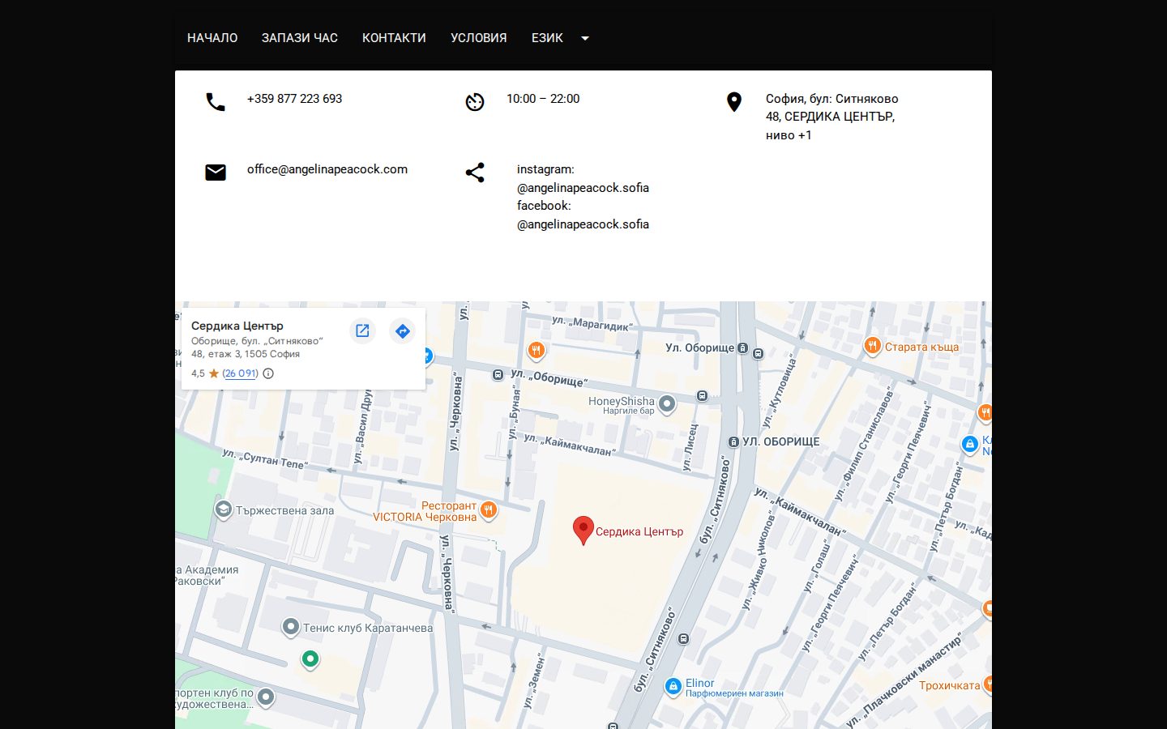This screenshot has height=729, width=1167.
Task: Select the Ресторант VICTORIA Черковна restaurant marker
Action: pos(488,509)
